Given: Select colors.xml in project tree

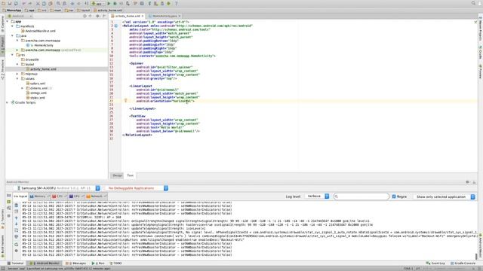Looking at the screenshot, I should point(35,84).
